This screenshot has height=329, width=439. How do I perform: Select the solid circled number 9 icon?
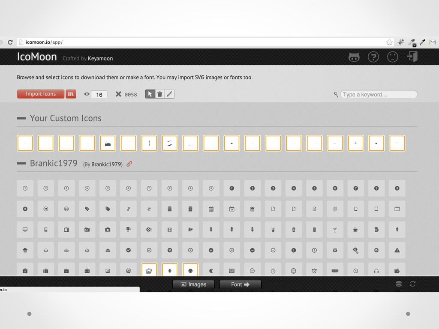[397, 188]
